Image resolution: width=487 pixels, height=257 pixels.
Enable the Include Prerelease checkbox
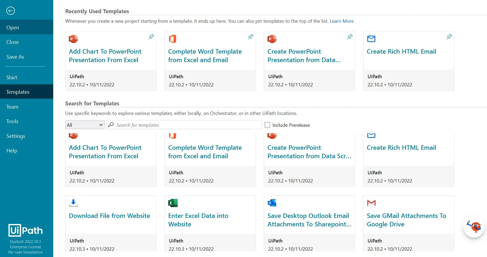pos(267,125)
